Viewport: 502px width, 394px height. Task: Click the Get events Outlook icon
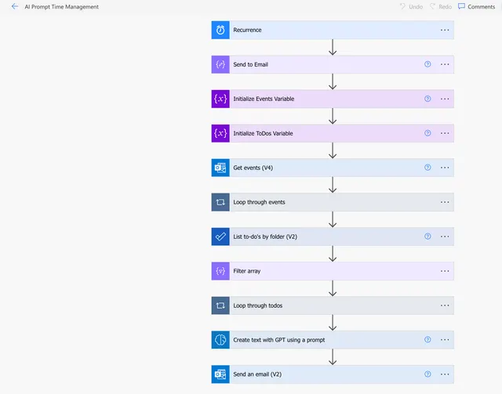(x=220, y=168)
